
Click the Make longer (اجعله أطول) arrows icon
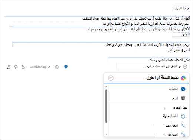tap(183, 134)
